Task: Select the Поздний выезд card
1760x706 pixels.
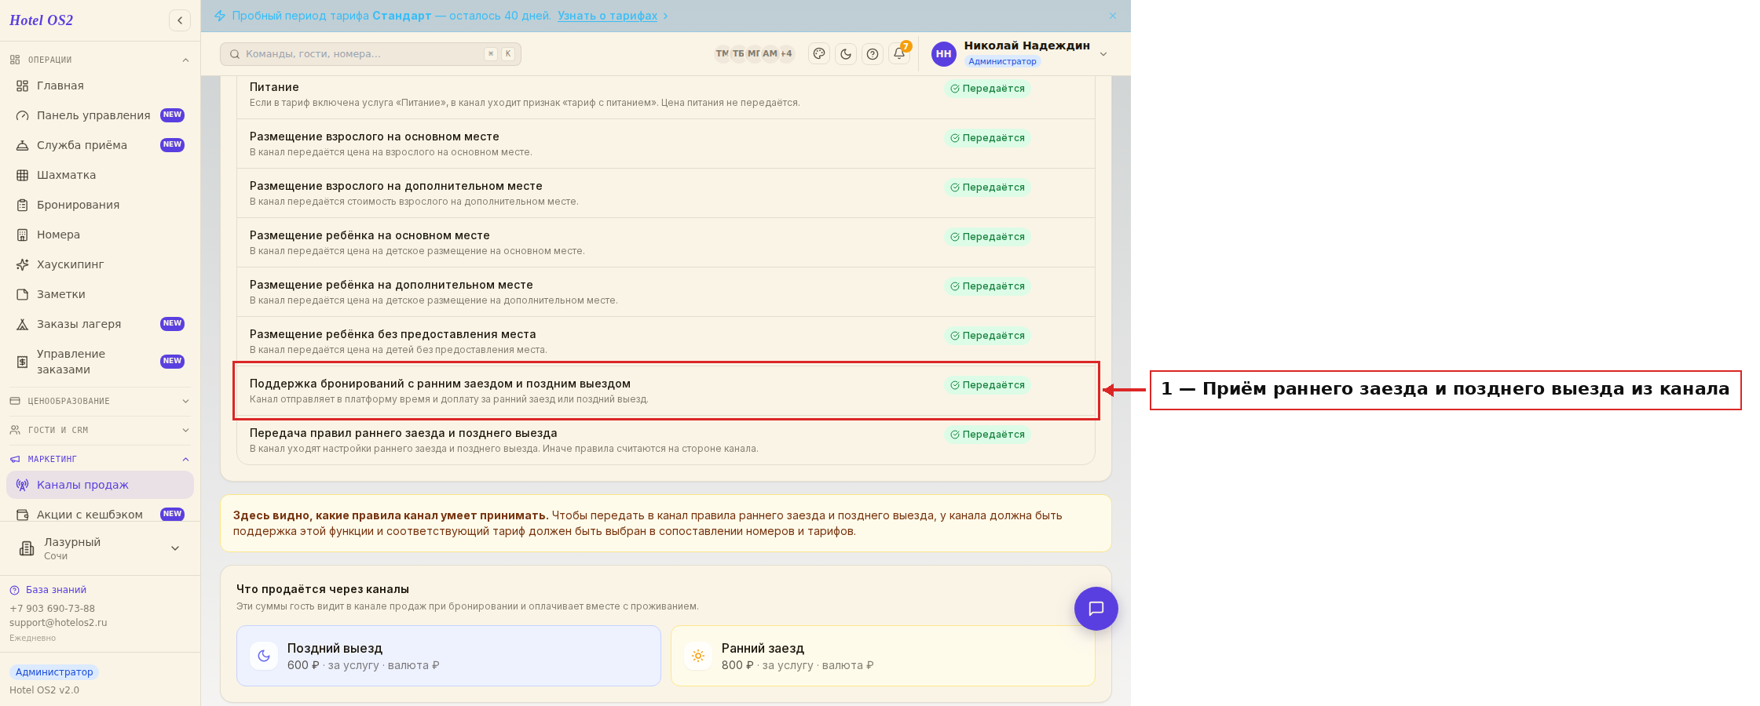Action: (x=448, y=656)
